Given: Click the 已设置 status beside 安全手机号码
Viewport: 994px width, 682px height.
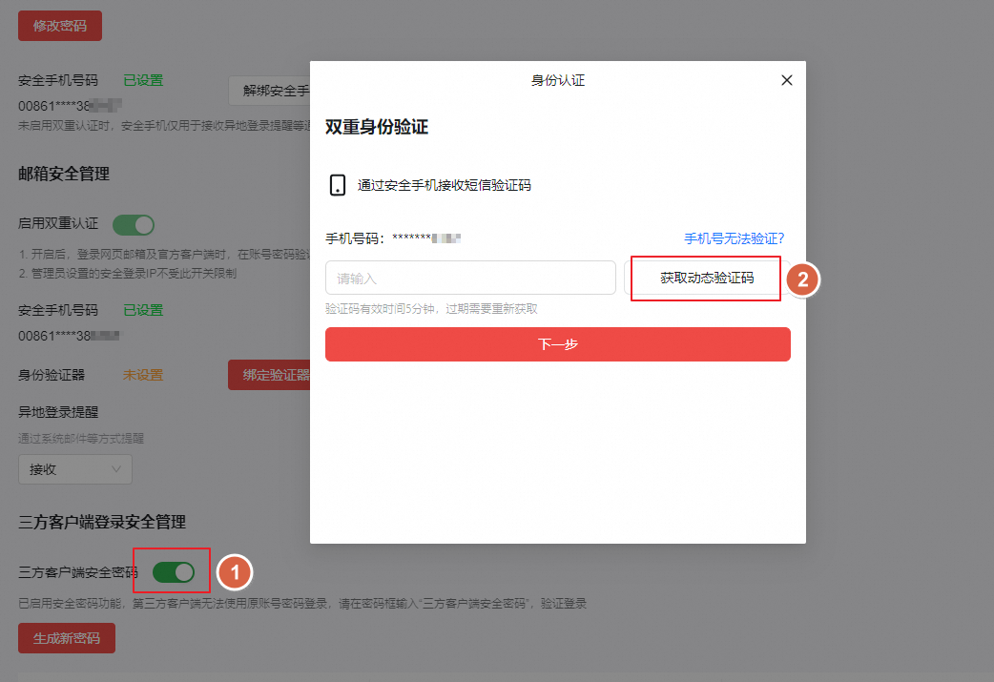Looking at the screenshot, I should coord(141,80).
